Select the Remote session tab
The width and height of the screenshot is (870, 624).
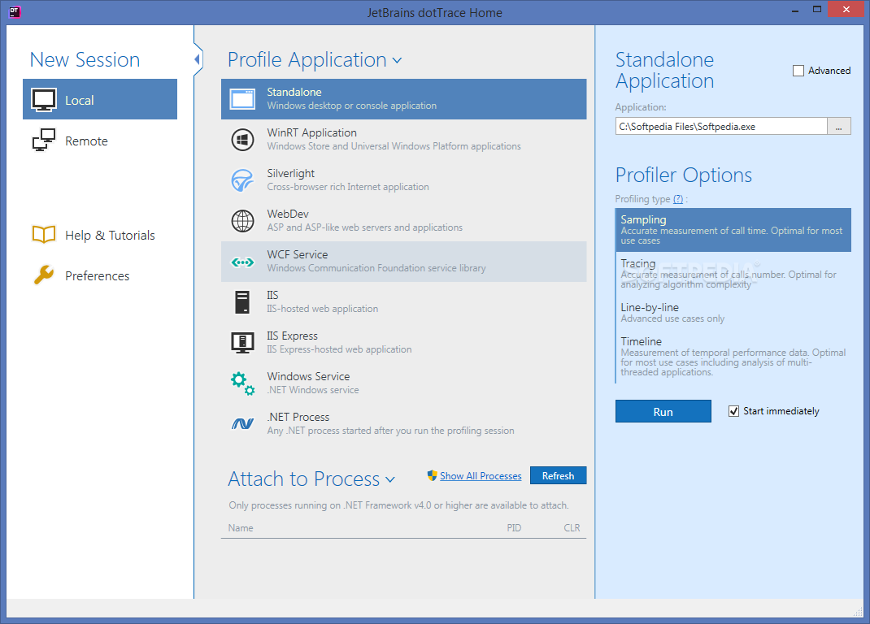tap(100, 141)
